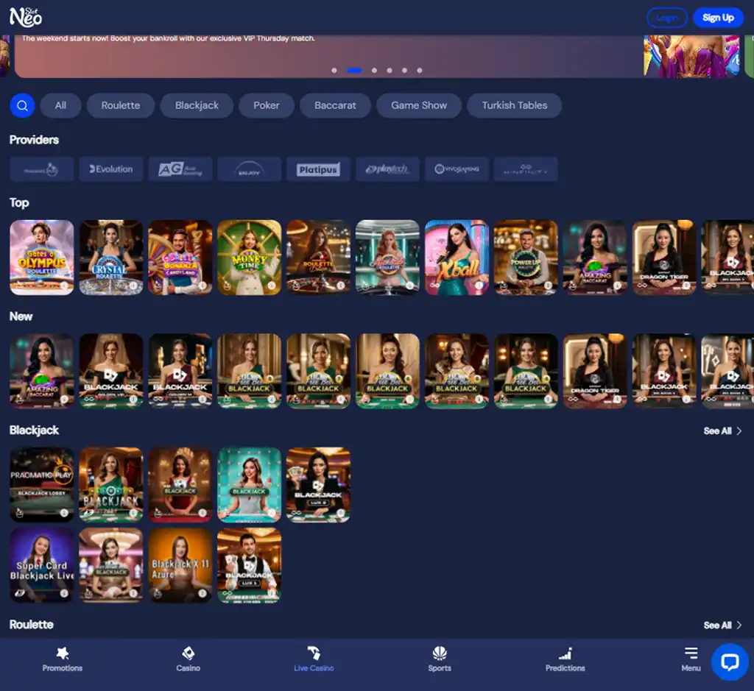Open Blackjack Lux tile with male dealer
Viewport: 754px width, 691px height.
pos(249,565)
